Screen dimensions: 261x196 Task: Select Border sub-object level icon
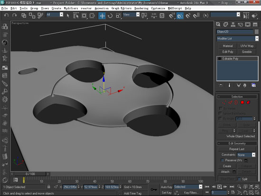pyautogui.click(x=236, y=103)
